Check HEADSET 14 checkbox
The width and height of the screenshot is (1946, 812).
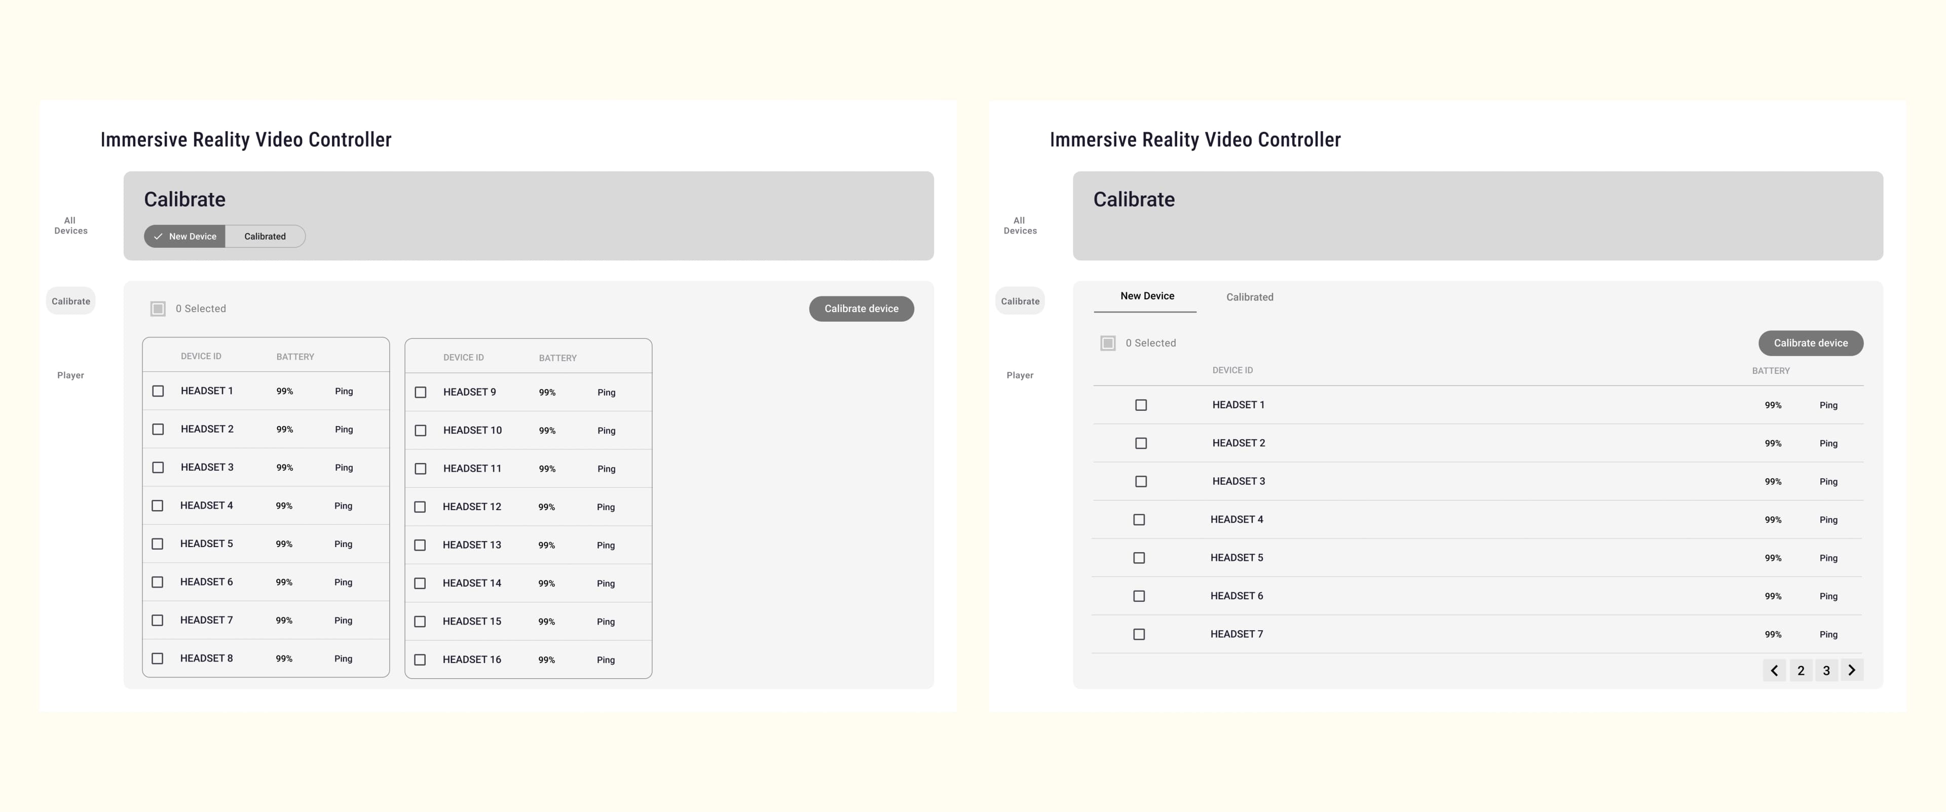[420, 583]
